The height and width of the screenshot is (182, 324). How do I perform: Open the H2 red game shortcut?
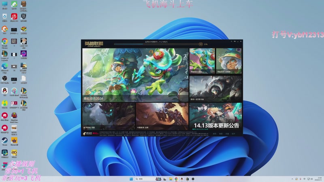tap(14, 103)
